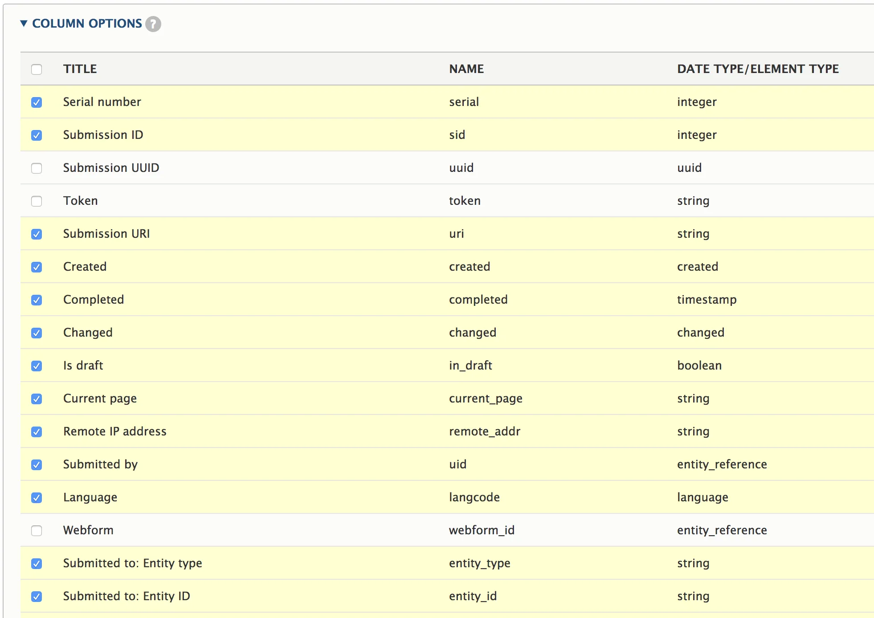874x618 pixels.
Task: Collapse the Column Options section
Action: [x=24, y=23]
